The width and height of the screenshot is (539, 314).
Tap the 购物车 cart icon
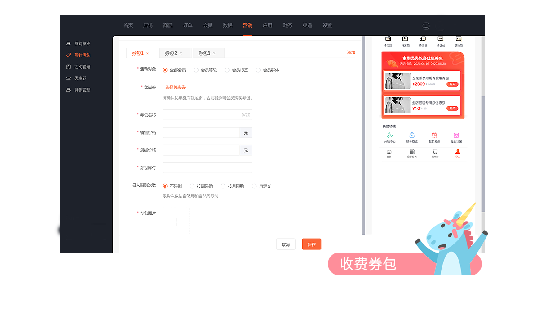coord(435,152)
